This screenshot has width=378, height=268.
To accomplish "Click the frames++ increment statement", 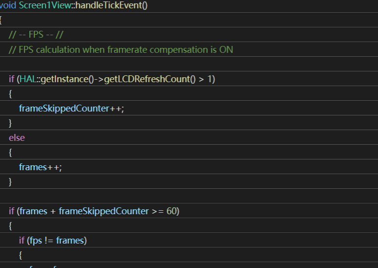I will click(40, 167).
